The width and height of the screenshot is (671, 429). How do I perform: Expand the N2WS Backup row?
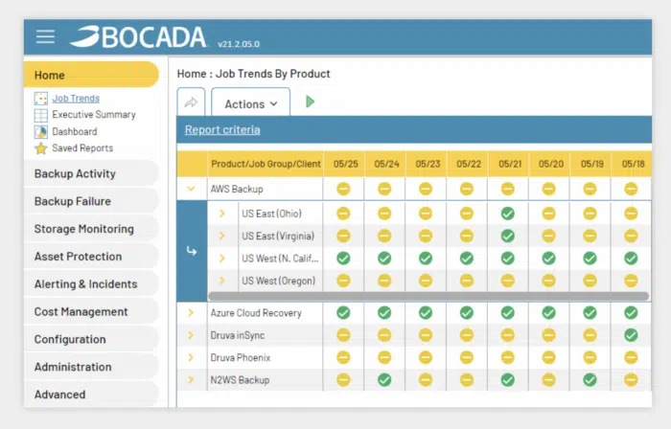click(x=191, y=380)
